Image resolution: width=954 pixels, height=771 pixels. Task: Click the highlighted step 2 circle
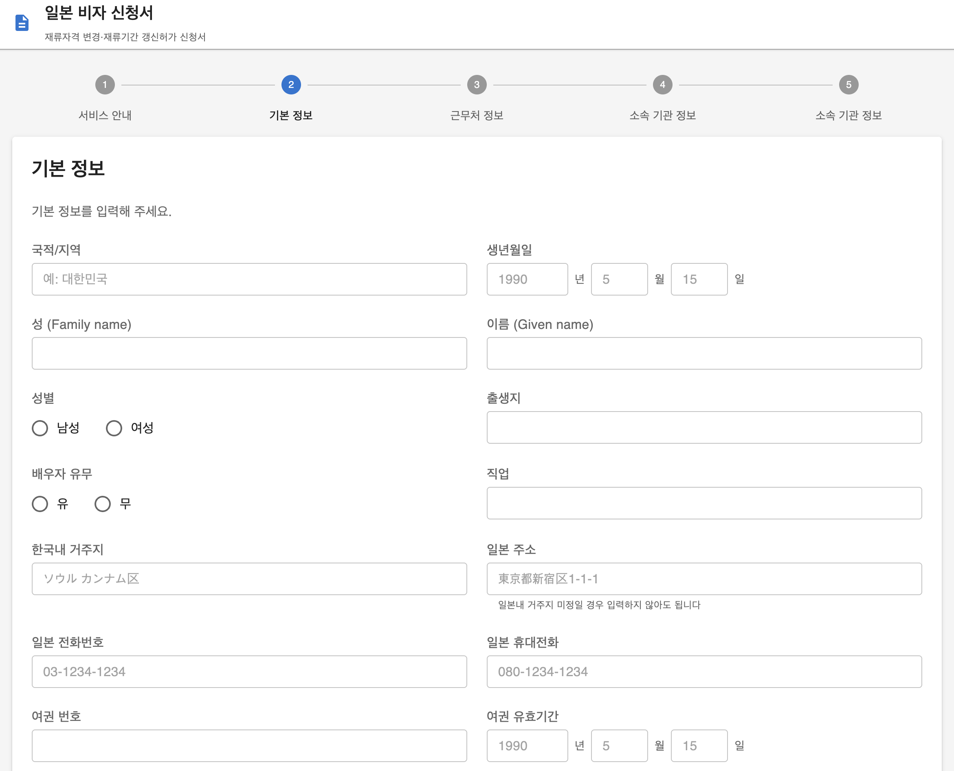pos(291,84)
